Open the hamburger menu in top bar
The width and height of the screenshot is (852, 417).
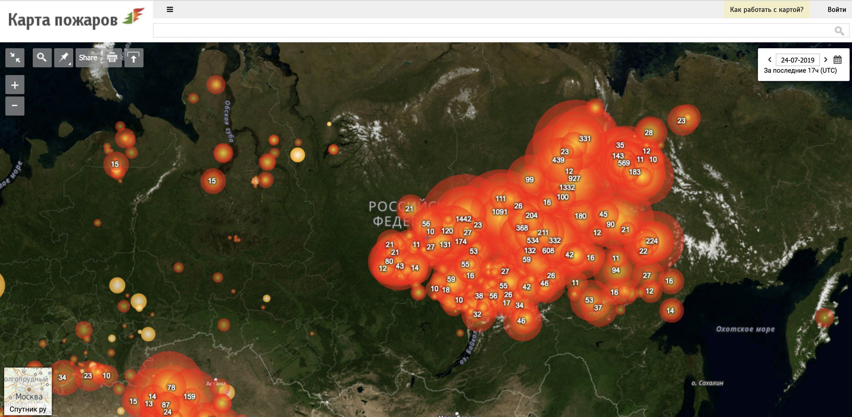click(x=170, y=10)
